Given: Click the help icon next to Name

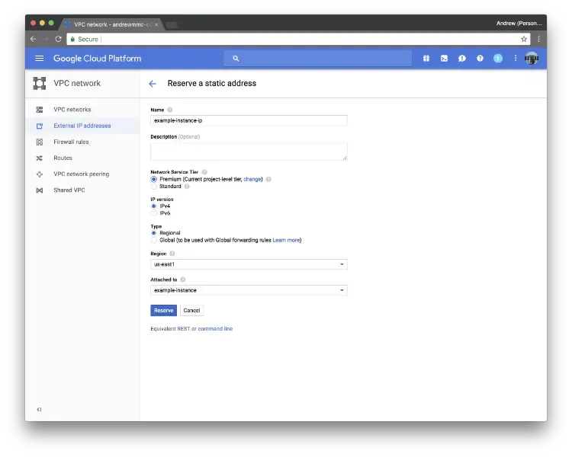Looking at the screenshot, I should click(x=170, y=110).
